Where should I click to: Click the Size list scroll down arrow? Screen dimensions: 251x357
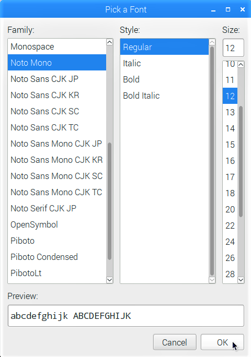tap(241, 280)
